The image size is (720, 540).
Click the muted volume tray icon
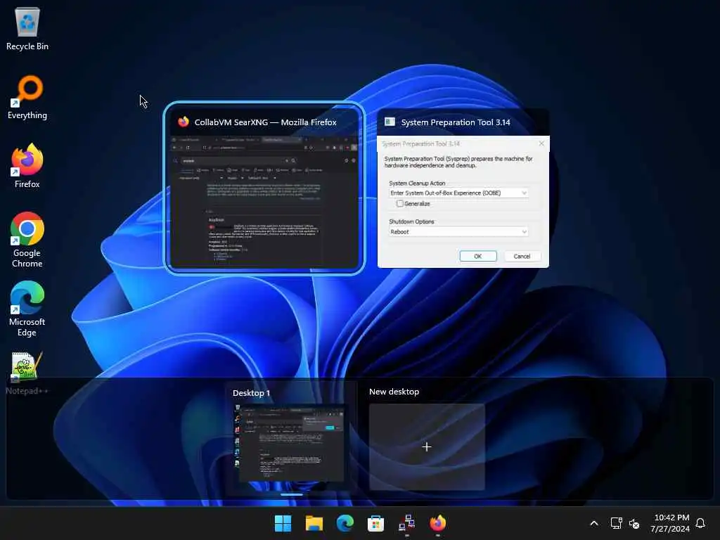tap(634, 523)
